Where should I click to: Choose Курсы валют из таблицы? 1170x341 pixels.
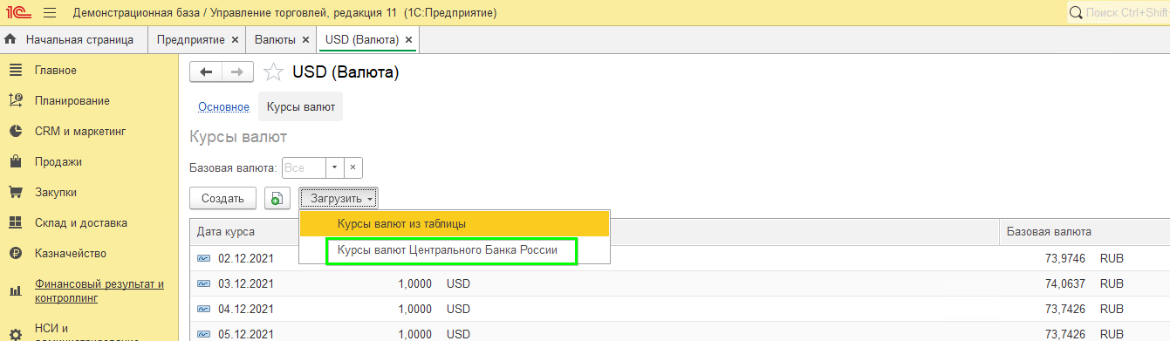(x=455, y=224)
